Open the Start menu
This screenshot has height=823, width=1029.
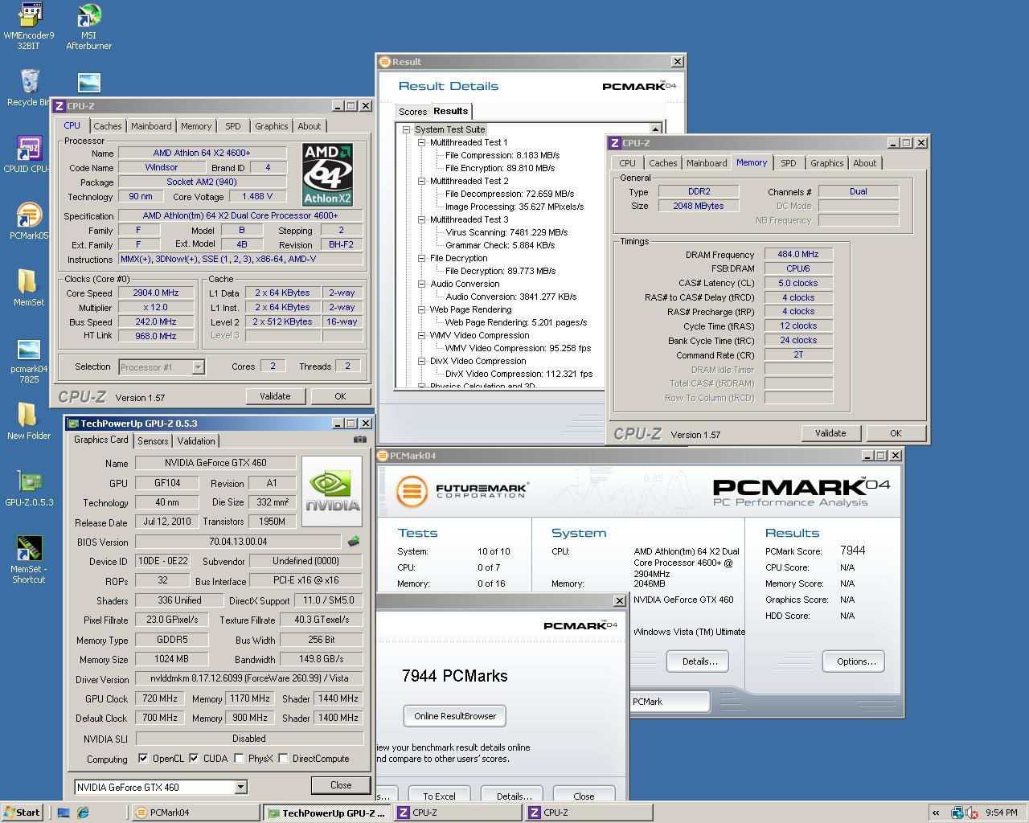(x=22, y=813)
